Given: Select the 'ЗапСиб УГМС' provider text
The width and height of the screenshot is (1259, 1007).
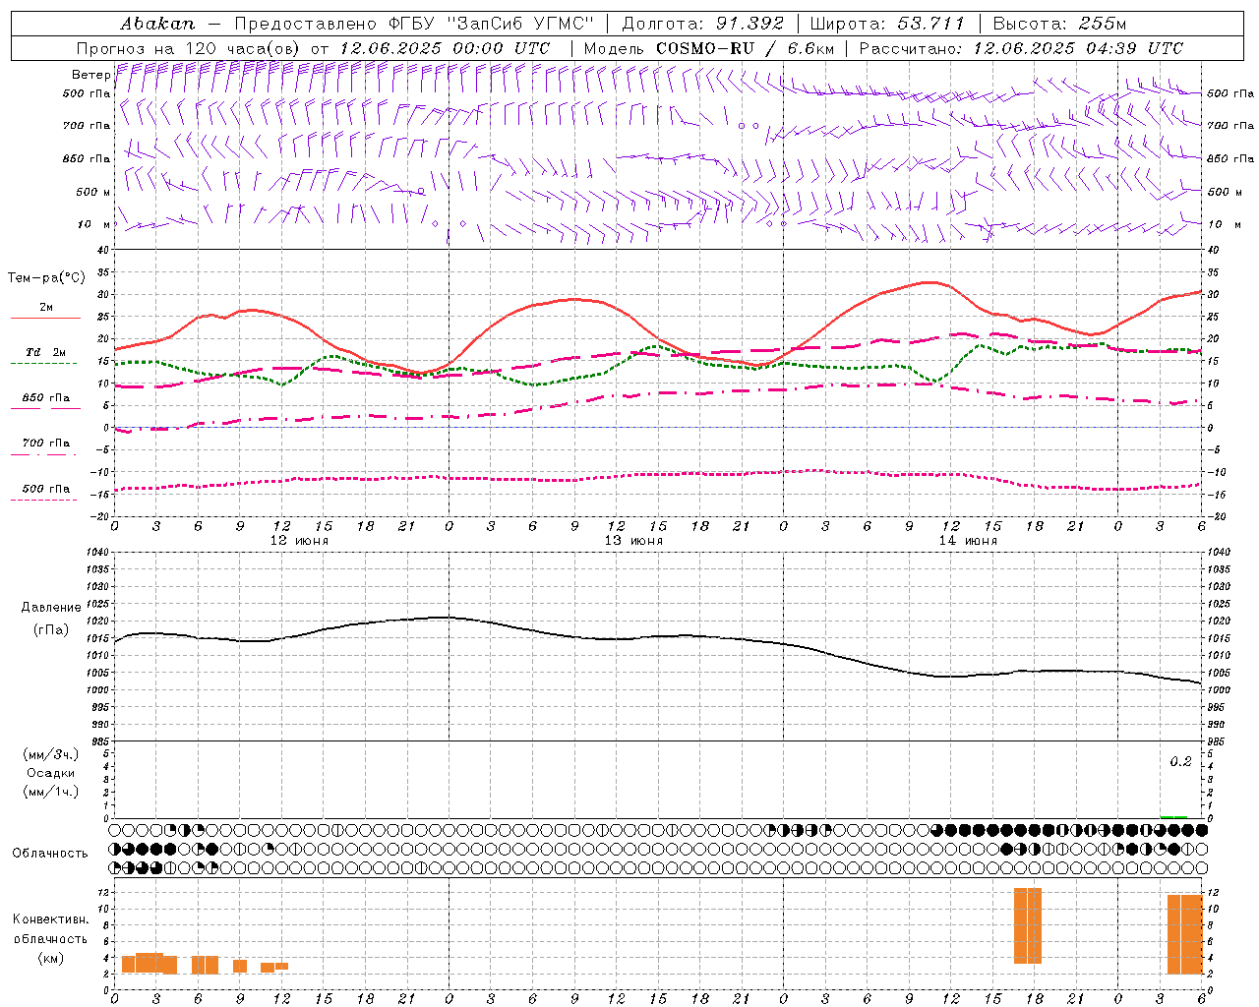Looking at the screenshot, I should 520,24.
